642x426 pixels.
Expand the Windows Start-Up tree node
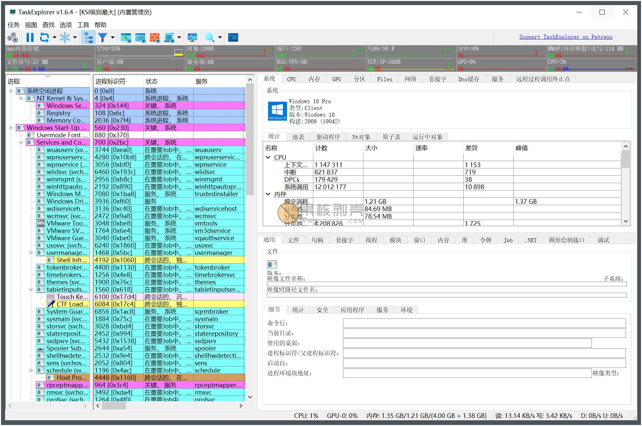coord(11,128)
